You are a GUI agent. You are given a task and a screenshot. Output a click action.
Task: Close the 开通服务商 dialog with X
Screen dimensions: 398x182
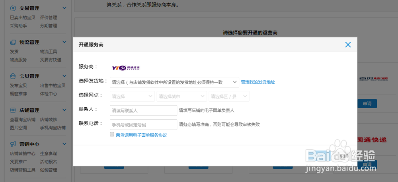pos(348,45)
